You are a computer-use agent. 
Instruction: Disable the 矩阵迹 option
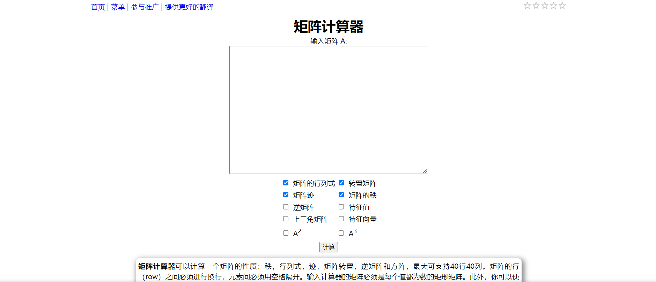click(x=286, y=195)
